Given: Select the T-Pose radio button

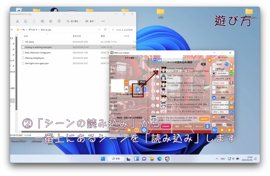Looking at the screenshot, I should tap(214, 69).
